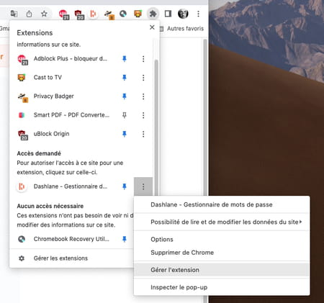Viewport: 324px width, 303px height.
Task: Click the Dashlane extension row icon
Action: click(22, 186)
